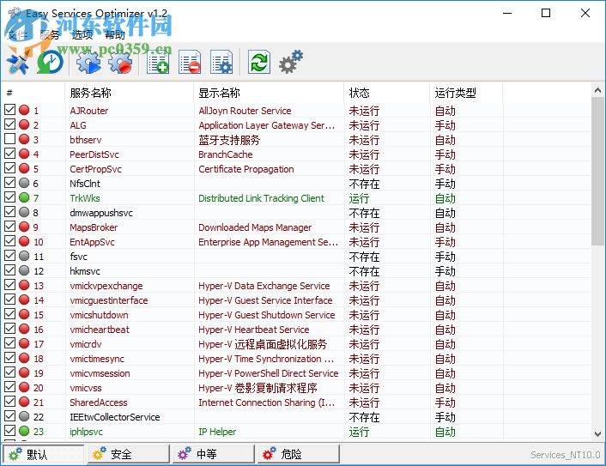Check the bthserv service checkbox
The height and width of the screenshot is (466, 606).
tap(10, 139)
